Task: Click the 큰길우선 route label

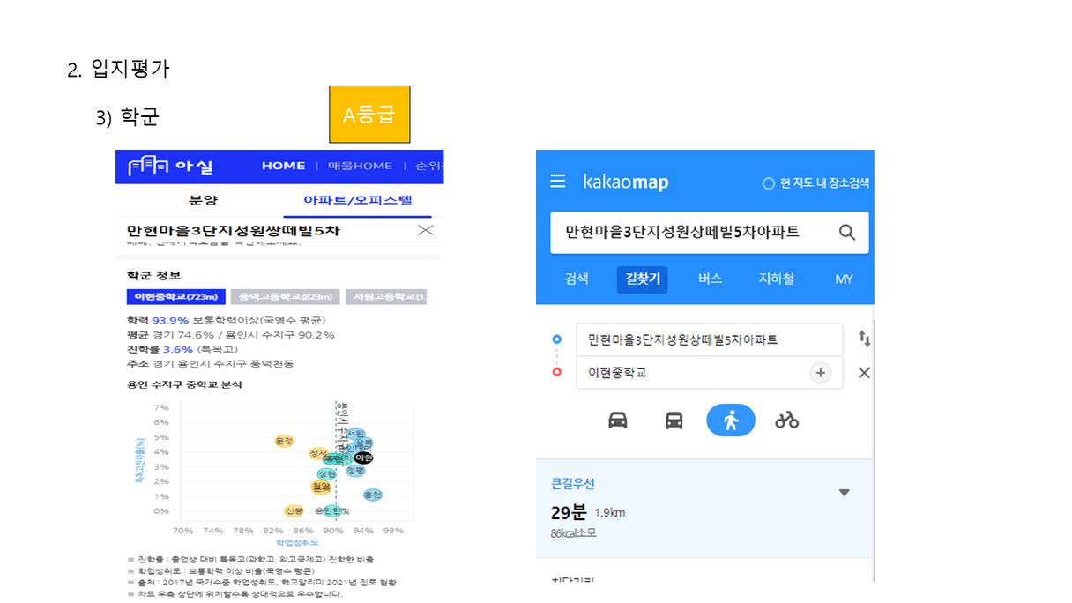Action: [x=573, y=484]
